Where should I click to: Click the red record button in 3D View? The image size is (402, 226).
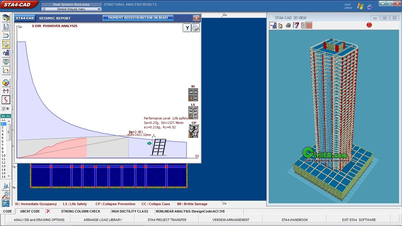coord(369,25)
